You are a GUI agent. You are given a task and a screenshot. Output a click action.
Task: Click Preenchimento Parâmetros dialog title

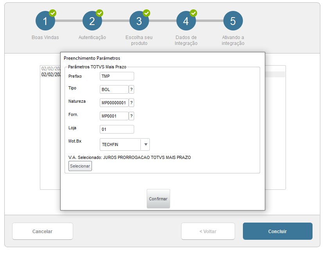[x=92, y=58]
